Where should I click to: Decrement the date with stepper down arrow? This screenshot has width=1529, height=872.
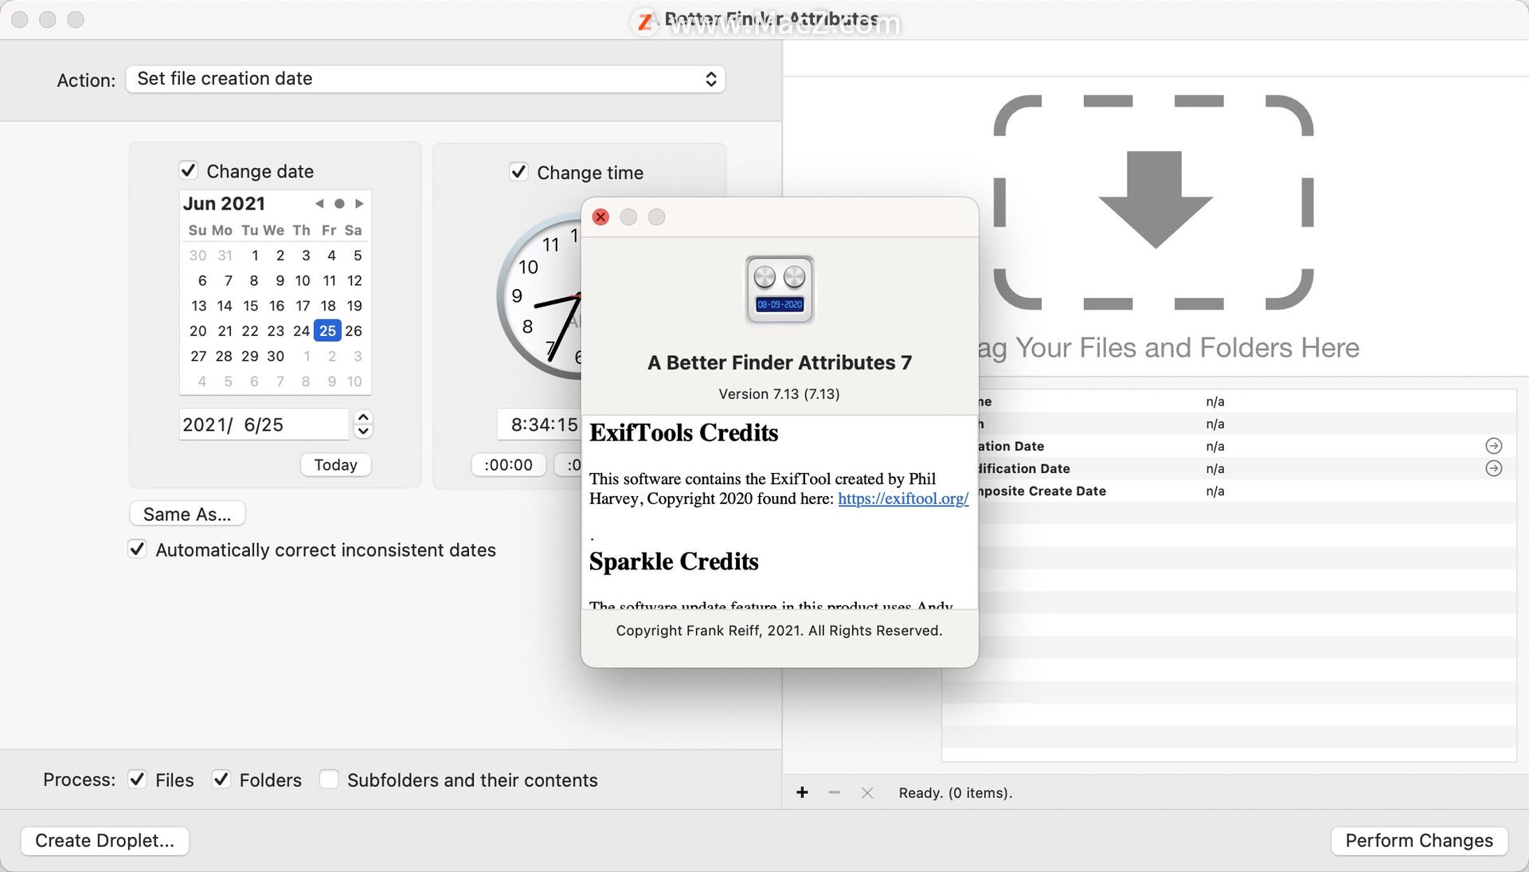(363, 432)
